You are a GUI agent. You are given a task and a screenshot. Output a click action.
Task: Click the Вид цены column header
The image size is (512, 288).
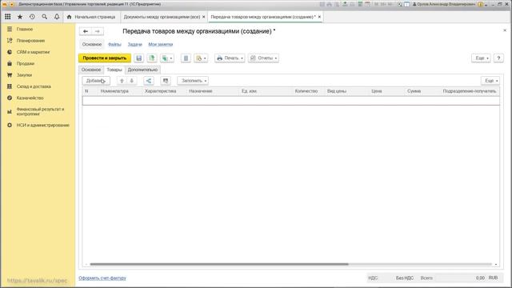[337, 91]
